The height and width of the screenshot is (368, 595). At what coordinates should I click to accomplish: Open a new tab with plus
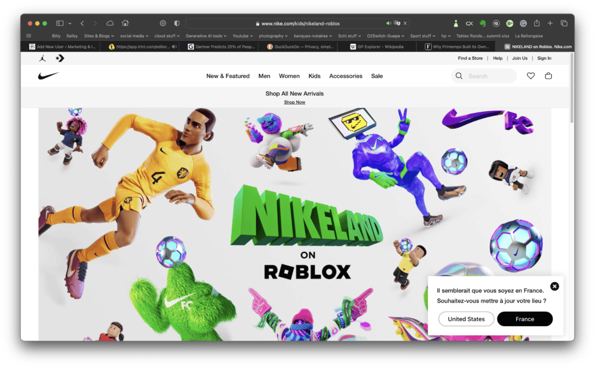click(550, 23)
